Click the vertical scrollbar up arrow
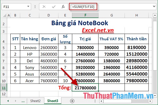The width and height of the screenshot is (158, 105). [155, 15]
